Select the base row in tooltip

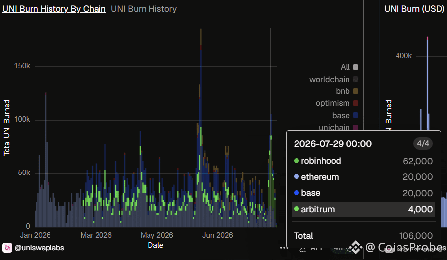[363, 193]
